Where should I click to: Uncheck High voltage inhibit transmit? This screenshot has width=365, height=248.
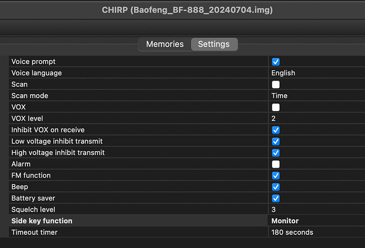pyautogui.click(x=276, y=153)
